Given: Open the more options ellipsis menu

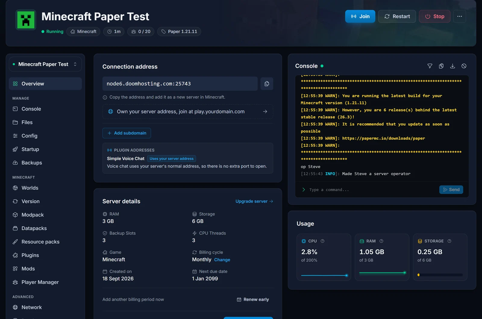Looking at the screenshot, I should (459, 16).
